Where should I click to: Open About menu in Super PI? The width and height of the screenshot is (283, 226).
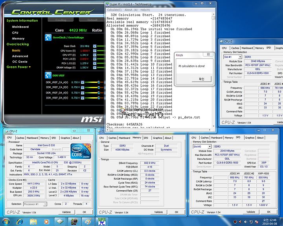point(131,10)
